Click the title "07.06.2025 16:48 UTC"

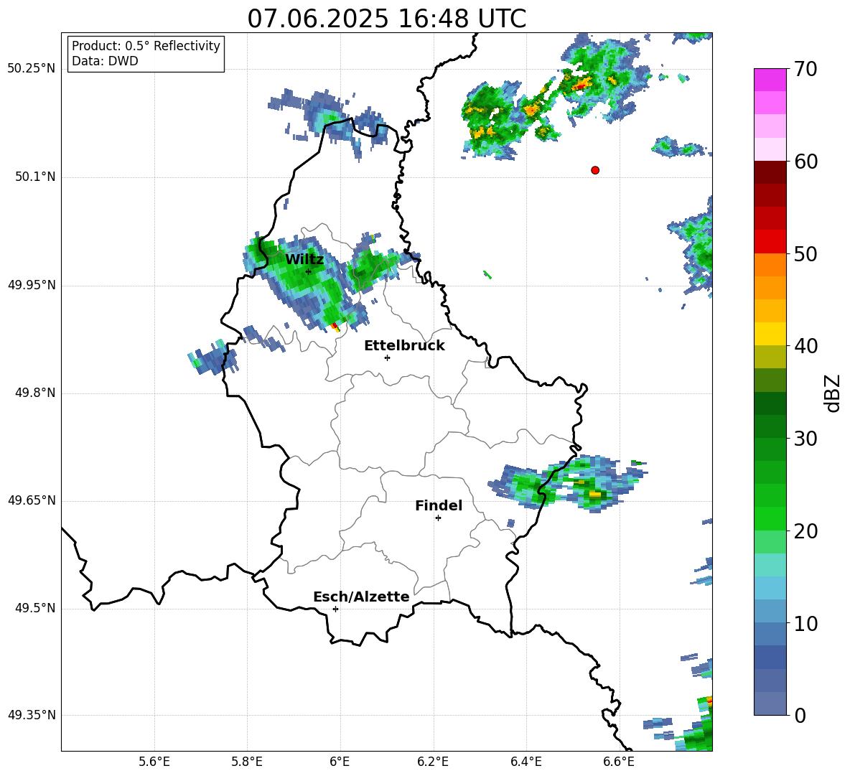tap(386, 19)
